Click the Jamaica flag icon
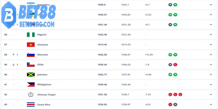The width and height of the screenshot is (218, 109). pyautogui.click(x=31, y=74)
